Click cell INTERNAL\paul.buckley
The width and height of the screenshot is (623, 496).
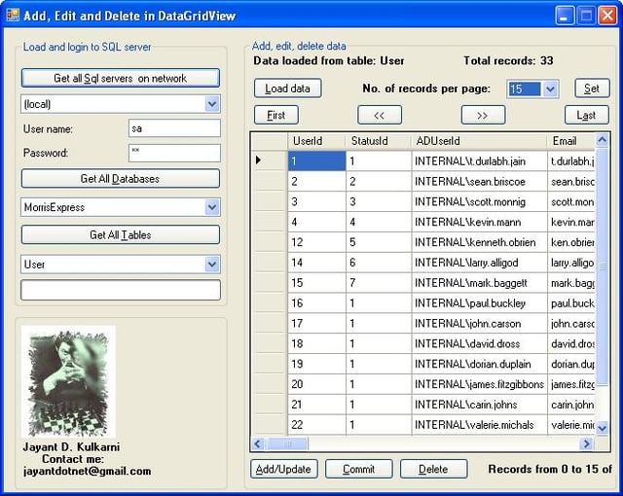[x=479, y=302]
